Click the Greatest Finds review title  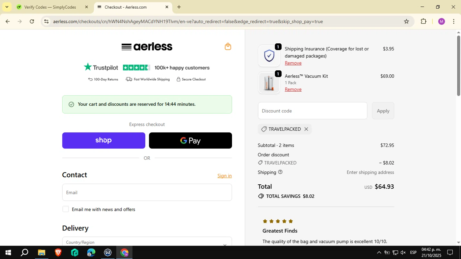280,231
